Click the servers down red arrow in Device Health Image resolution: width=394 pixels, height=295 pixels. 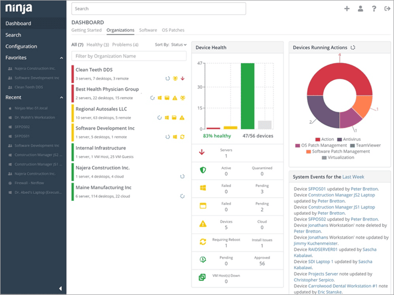(202, 152)
